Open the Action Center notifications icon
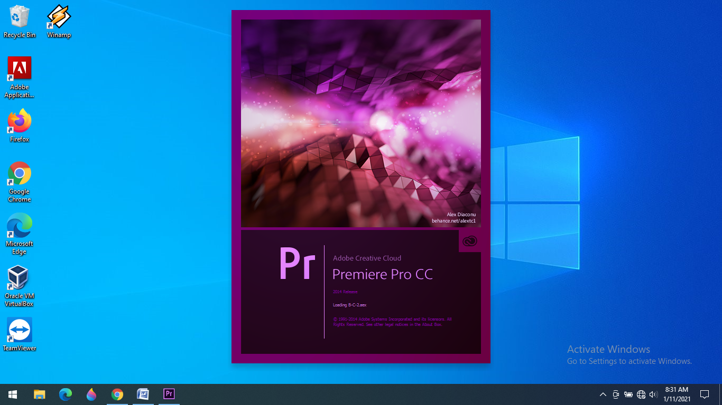Image resolution: width=722 pixels, height=405 pixels. click(704, 394)
